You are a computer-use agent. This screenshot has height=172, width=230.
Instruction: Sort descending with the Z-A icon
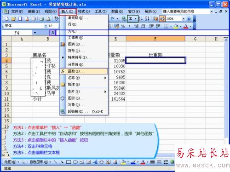click(x=147, y=19)
